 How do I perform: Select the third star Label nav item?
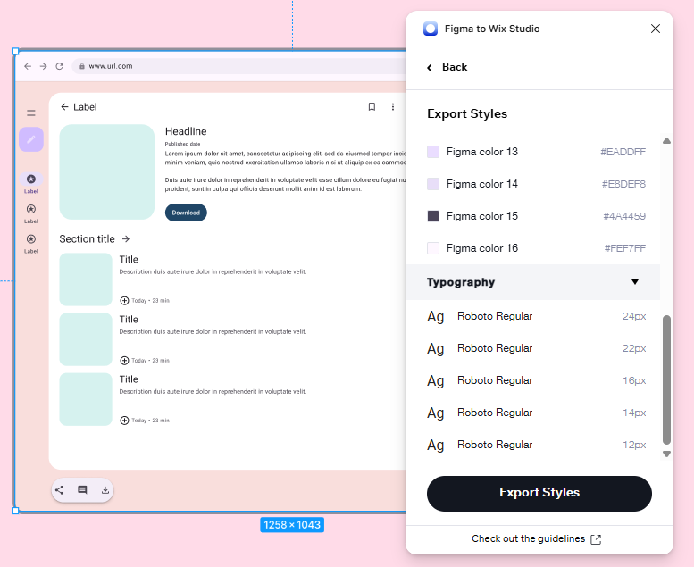[x=31, y=244]
